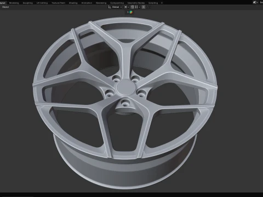The image size is (263, 197).
Task: Open the Geometry Nodes workspace tab
Action: (136, 3)
